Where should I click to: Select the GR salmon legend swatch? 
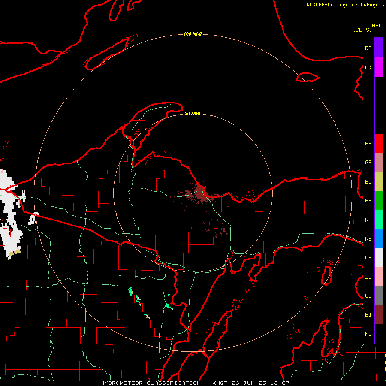(x=379, y=163)
